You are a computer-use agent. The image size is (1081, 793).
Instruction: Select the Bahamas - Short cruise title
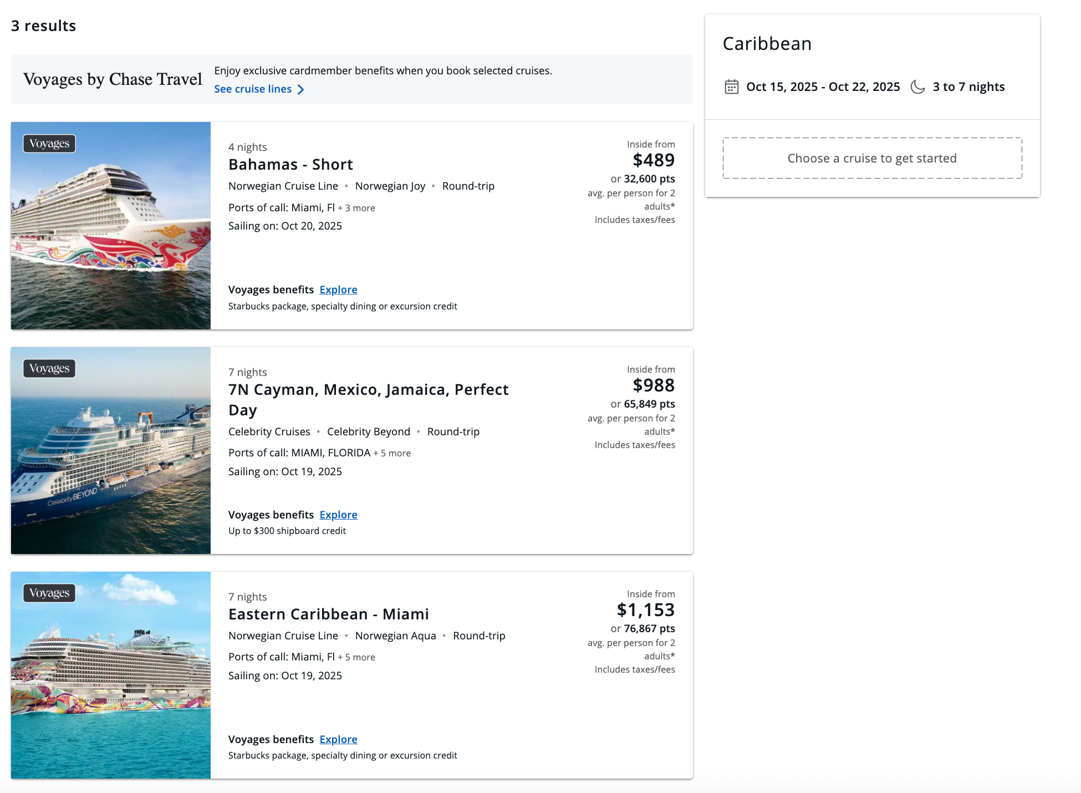(x=290, y=165)
